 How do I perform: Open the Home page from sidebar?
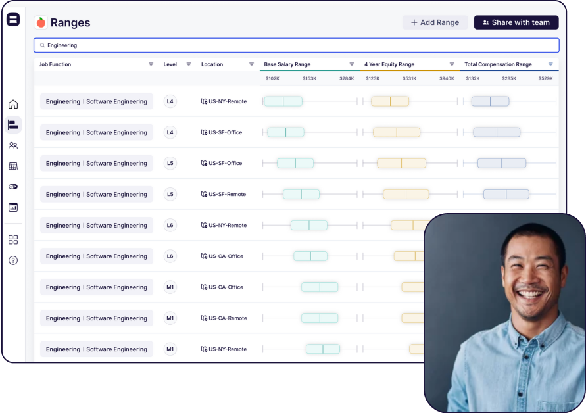tap(13, 104)
